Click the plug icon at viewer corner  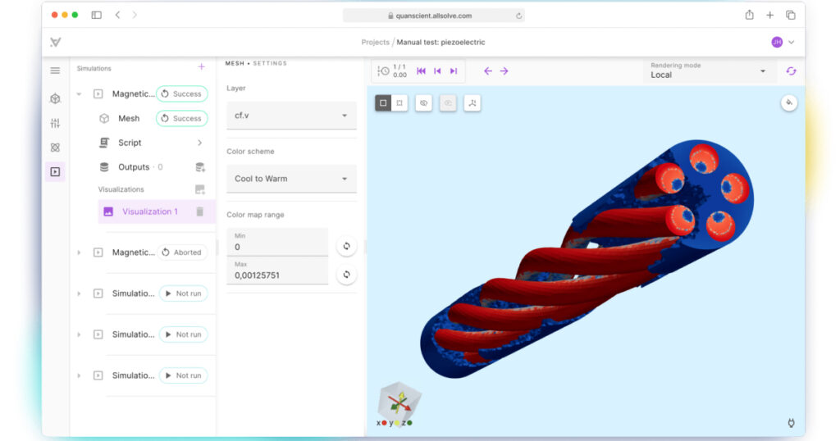792,423
